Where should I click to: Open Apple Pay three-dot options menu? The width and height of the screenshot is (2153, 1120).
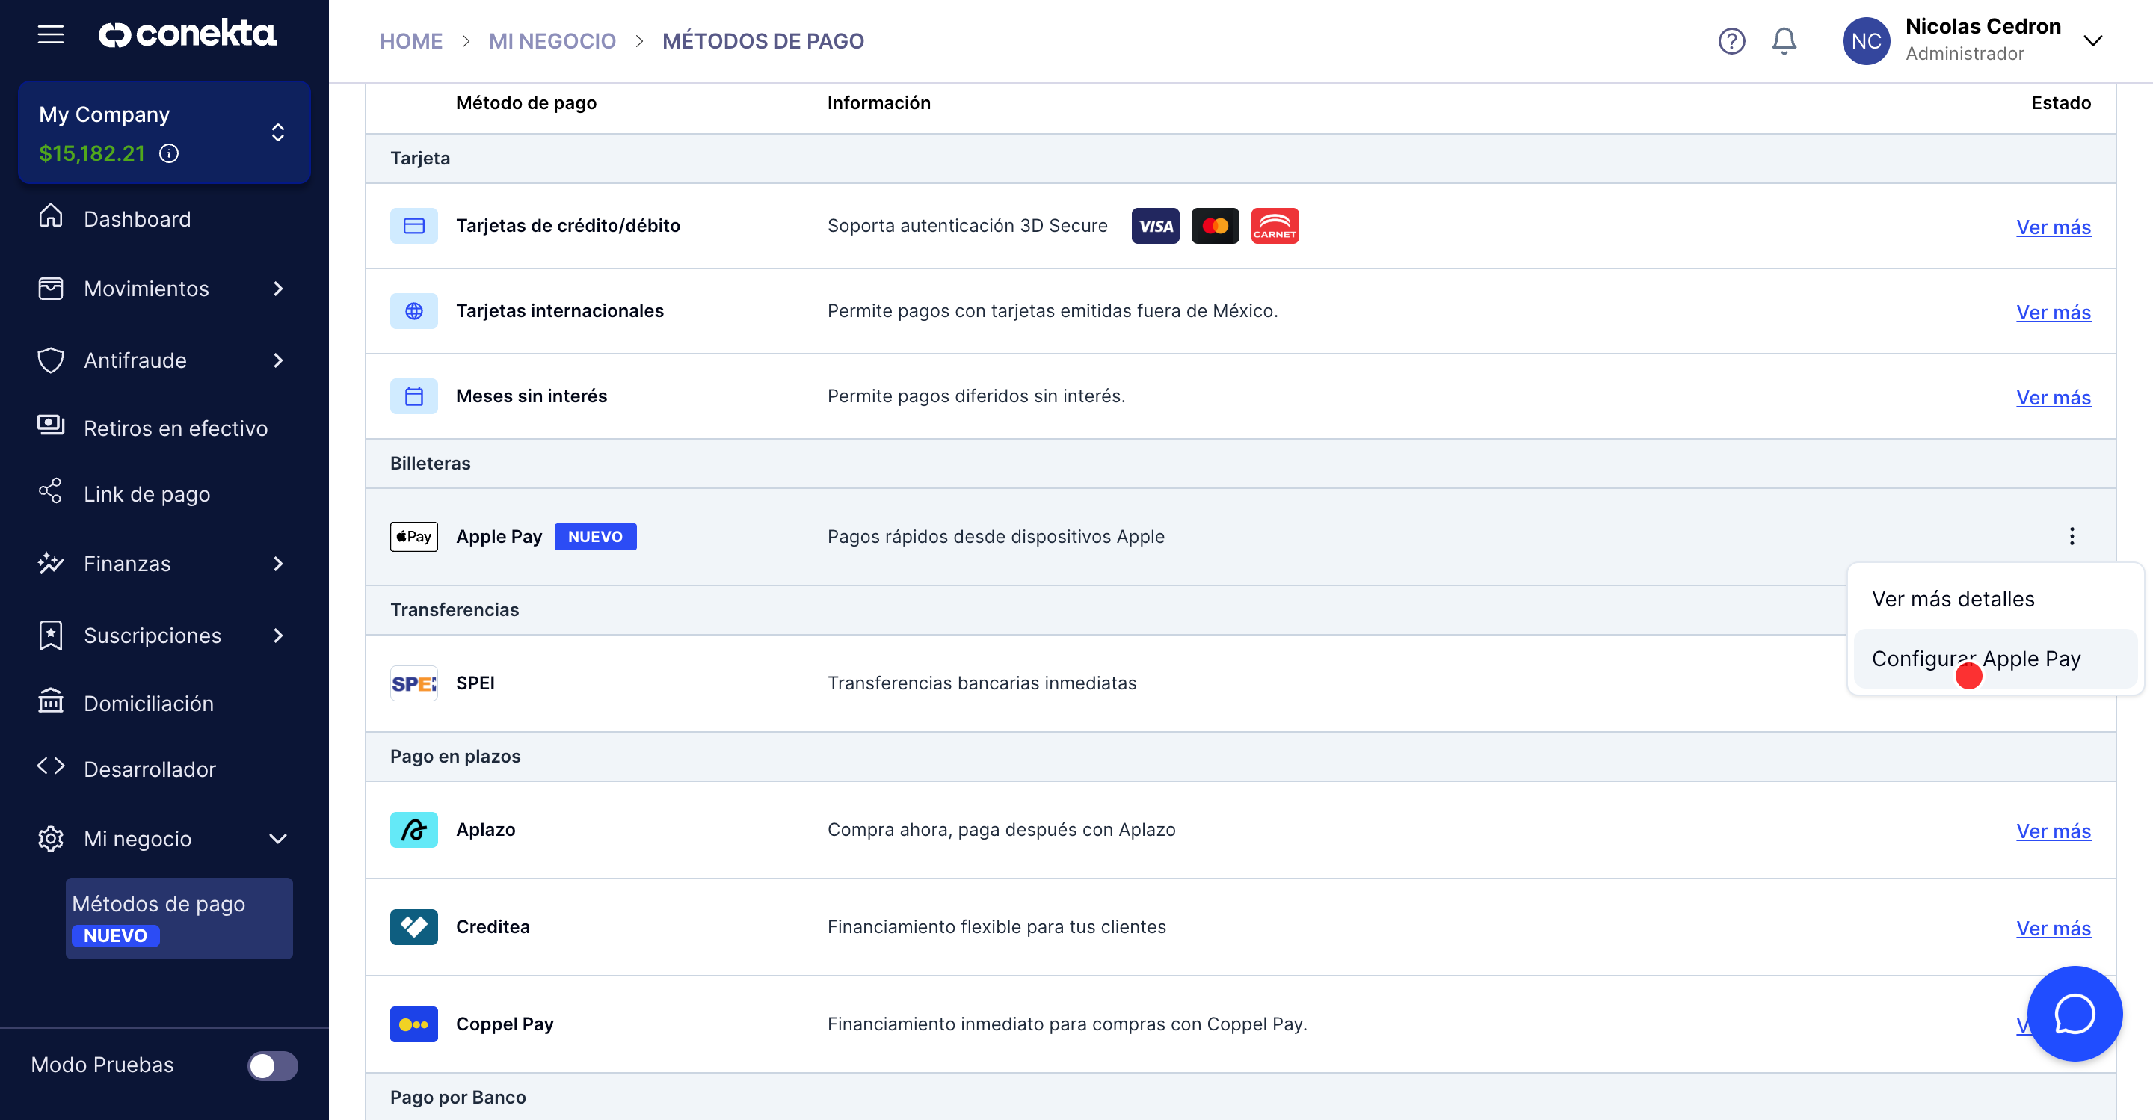click(x=2071, y=536)
